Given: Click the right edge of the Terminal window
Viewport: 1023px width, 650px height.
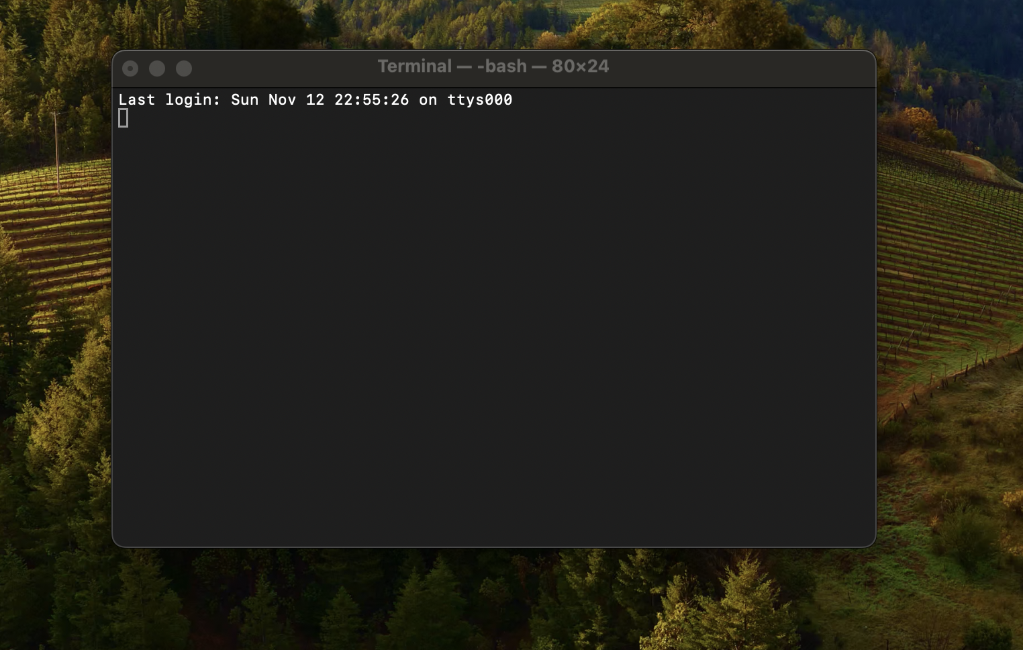Looking at the screenshot, I should click(x=875, y=302).
